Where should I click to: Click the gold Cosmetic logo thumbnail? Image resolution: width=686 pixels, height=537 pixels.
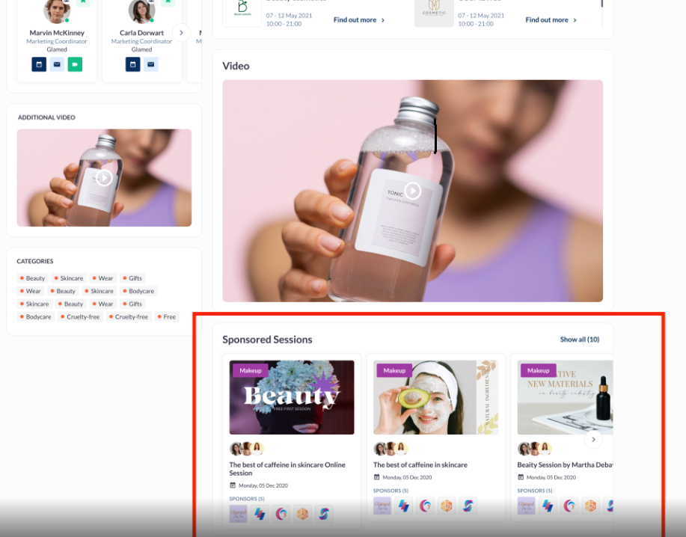[434, 13]
